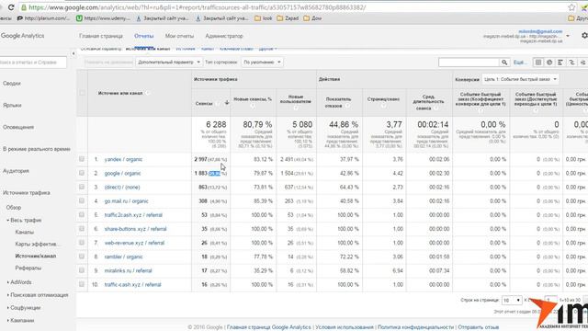Switch to performance bar view icon
Viewport: 588px width, 331px height.
[560, 63]
